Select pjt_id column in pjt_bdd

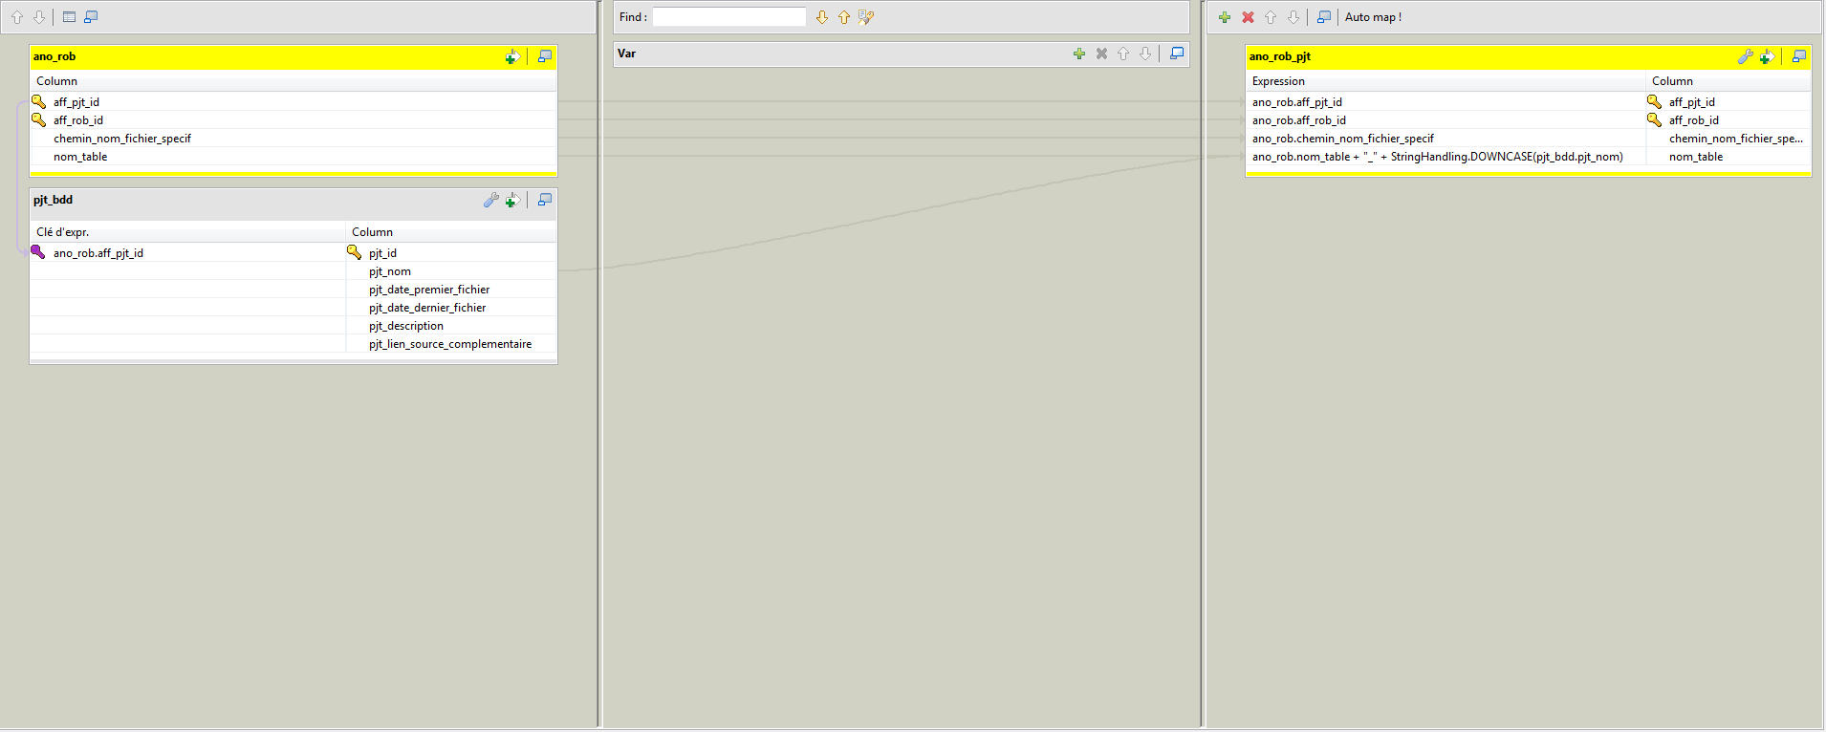pos(451,253)
